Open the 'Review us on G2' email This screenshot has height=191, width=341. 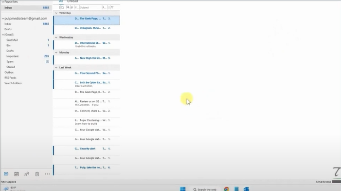87,103
